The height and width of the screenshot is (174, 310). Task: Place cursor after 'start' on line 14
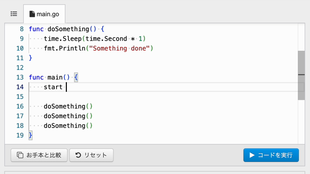pos(66,87)
